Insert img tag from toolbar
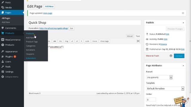Screen dimensions: 191x107 tap(66, 41)
